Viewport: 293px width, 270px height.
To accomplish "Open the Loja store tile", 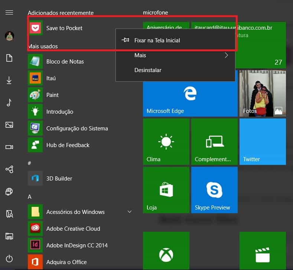I will 166,190.
